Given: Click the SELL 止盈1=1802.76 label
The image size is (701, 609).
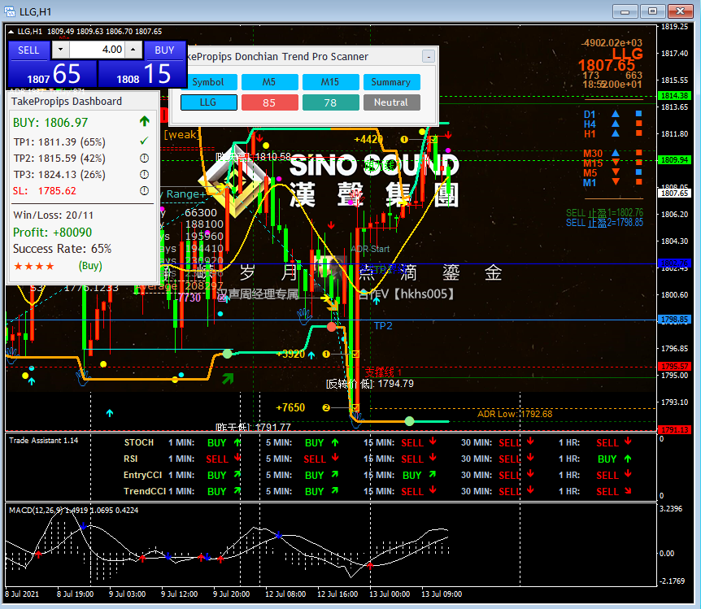Looking at the screenshot, I should coord(604,213).
